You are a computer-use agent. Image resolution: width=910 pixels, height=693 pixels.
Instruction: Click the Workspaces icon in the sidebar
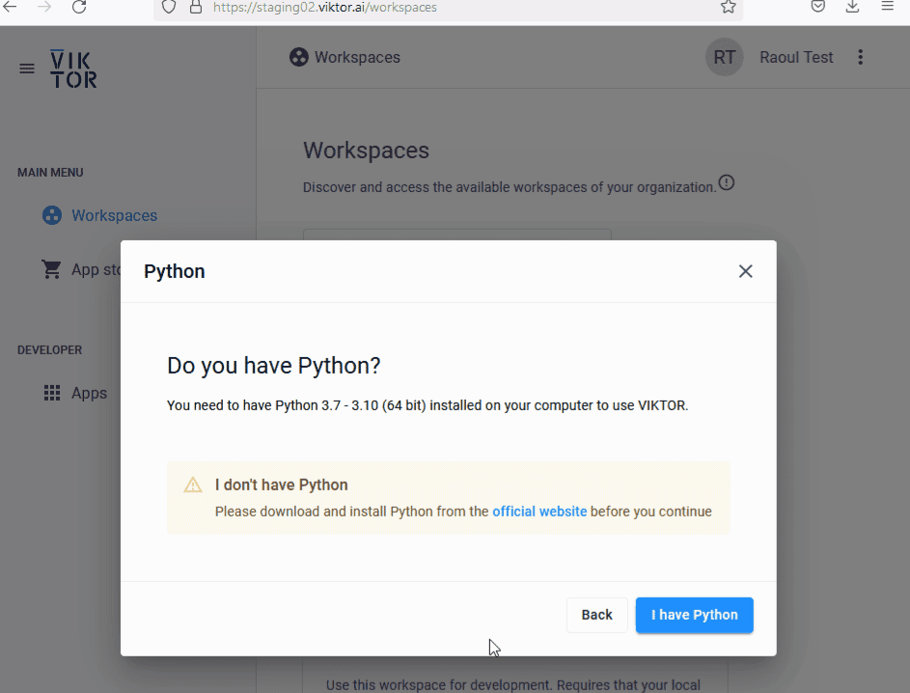(x=52, y=215)
